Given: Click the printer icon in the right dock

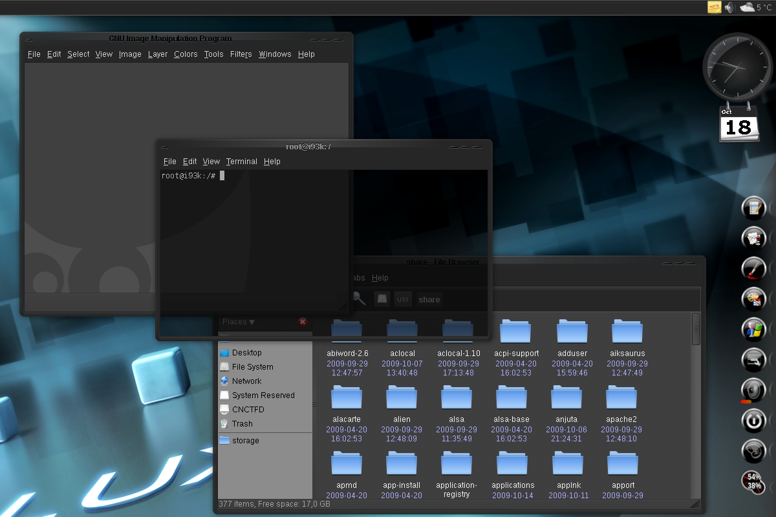Looking at the screenshot, I should pyautogui.click(x=753, y=360).
